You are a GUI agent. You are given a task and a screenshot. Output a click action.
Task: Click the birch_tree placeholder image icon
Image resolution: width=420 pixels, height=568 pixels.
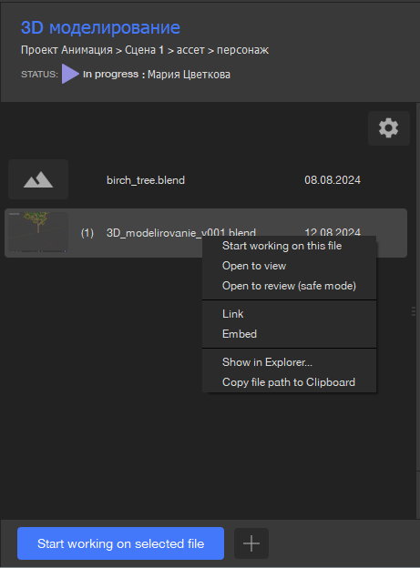point(38,179)
